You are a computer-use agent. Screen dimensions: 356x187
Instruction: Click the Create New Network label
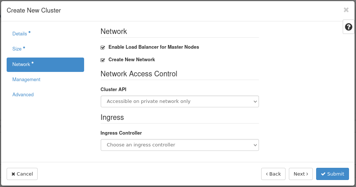tap(131, 59)
